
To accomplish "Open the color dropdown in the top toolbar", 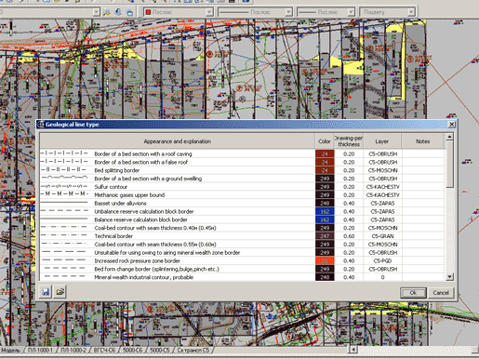I will pos(209,12).
